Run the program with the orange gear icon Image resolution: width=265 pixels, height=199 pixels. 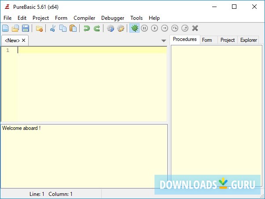coord(121,28)
